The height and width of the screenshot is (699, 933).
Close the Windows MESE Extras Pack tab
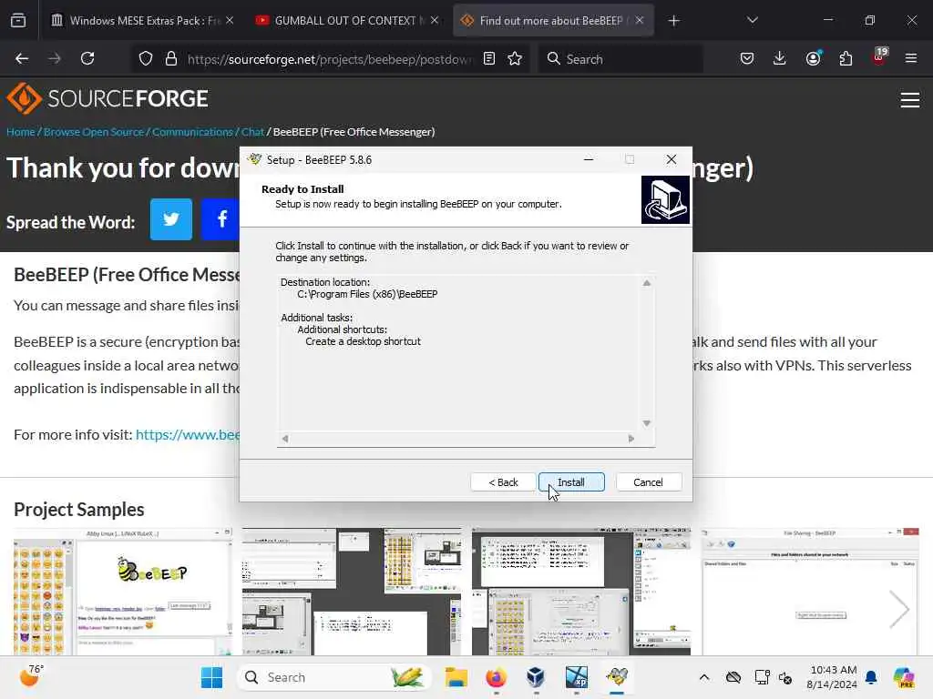[230, 20]
